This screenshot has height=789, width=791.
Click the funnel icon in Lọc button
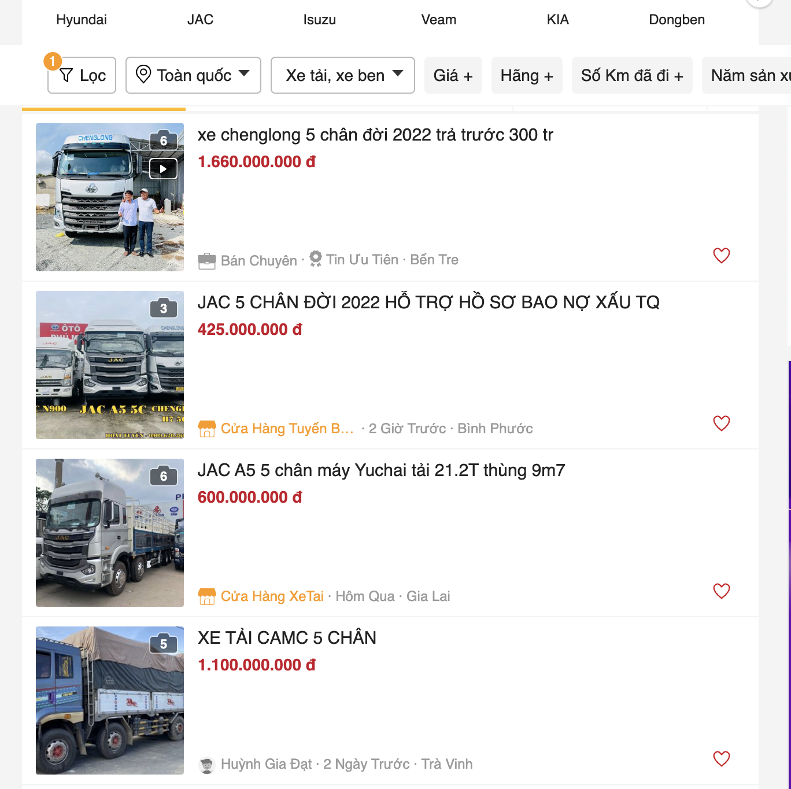point(66,75)
